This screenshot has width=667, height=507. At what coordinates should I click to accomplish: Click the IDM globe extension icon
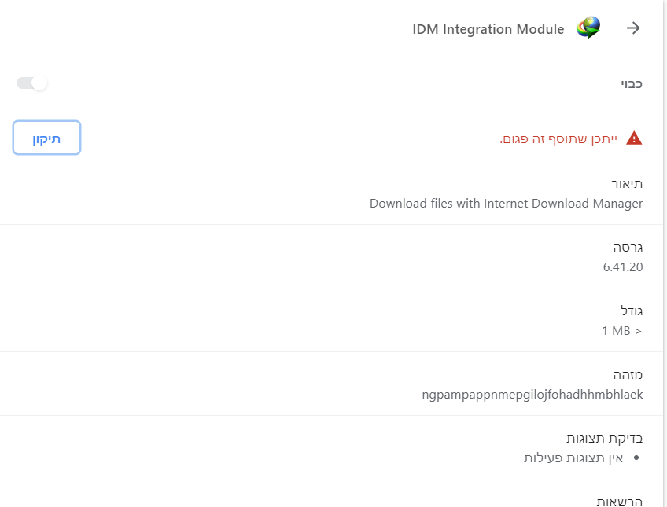point(588,28)
